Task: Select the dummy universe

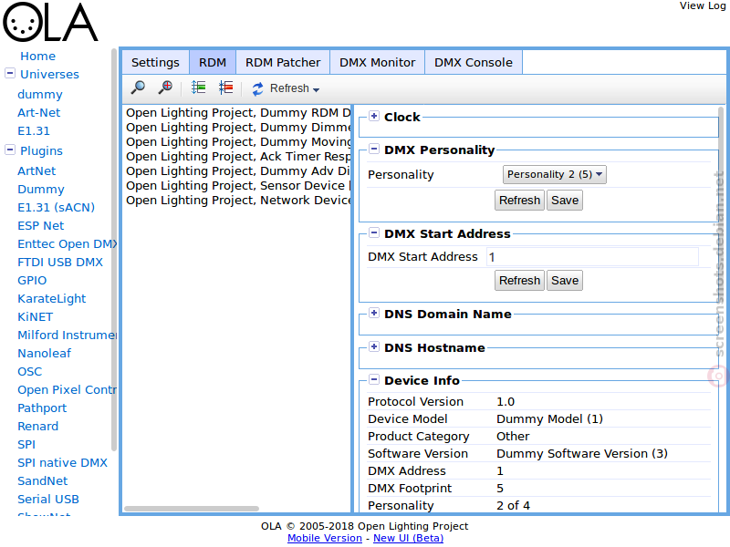Action: (40, 95)
